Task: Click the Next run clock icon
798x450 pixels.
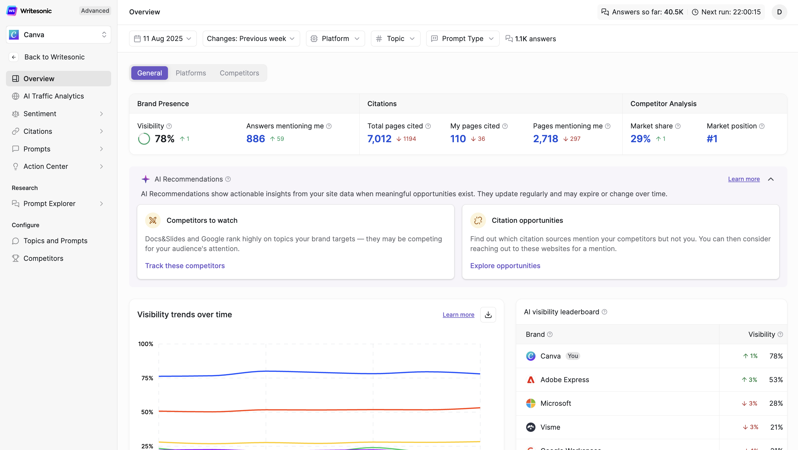Action: pos(695,12)
